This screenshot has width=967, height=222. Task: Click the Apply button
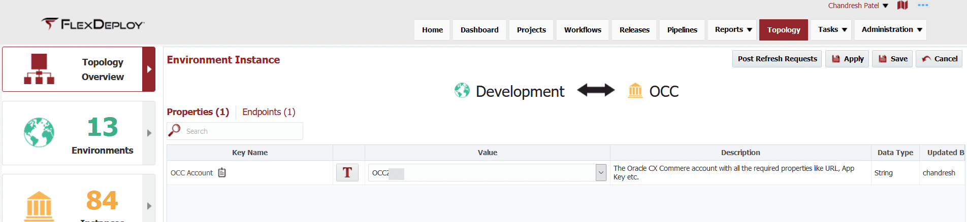(x=847, y=59)
